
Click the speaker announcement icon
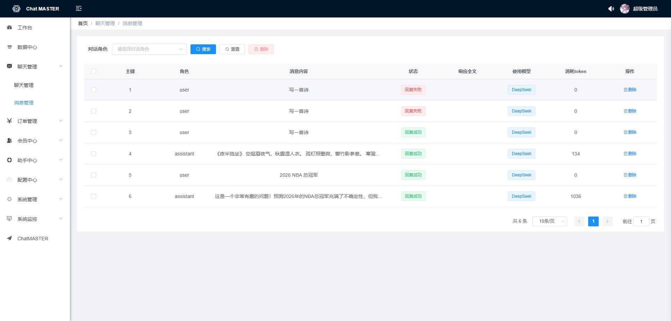(611, 9)
